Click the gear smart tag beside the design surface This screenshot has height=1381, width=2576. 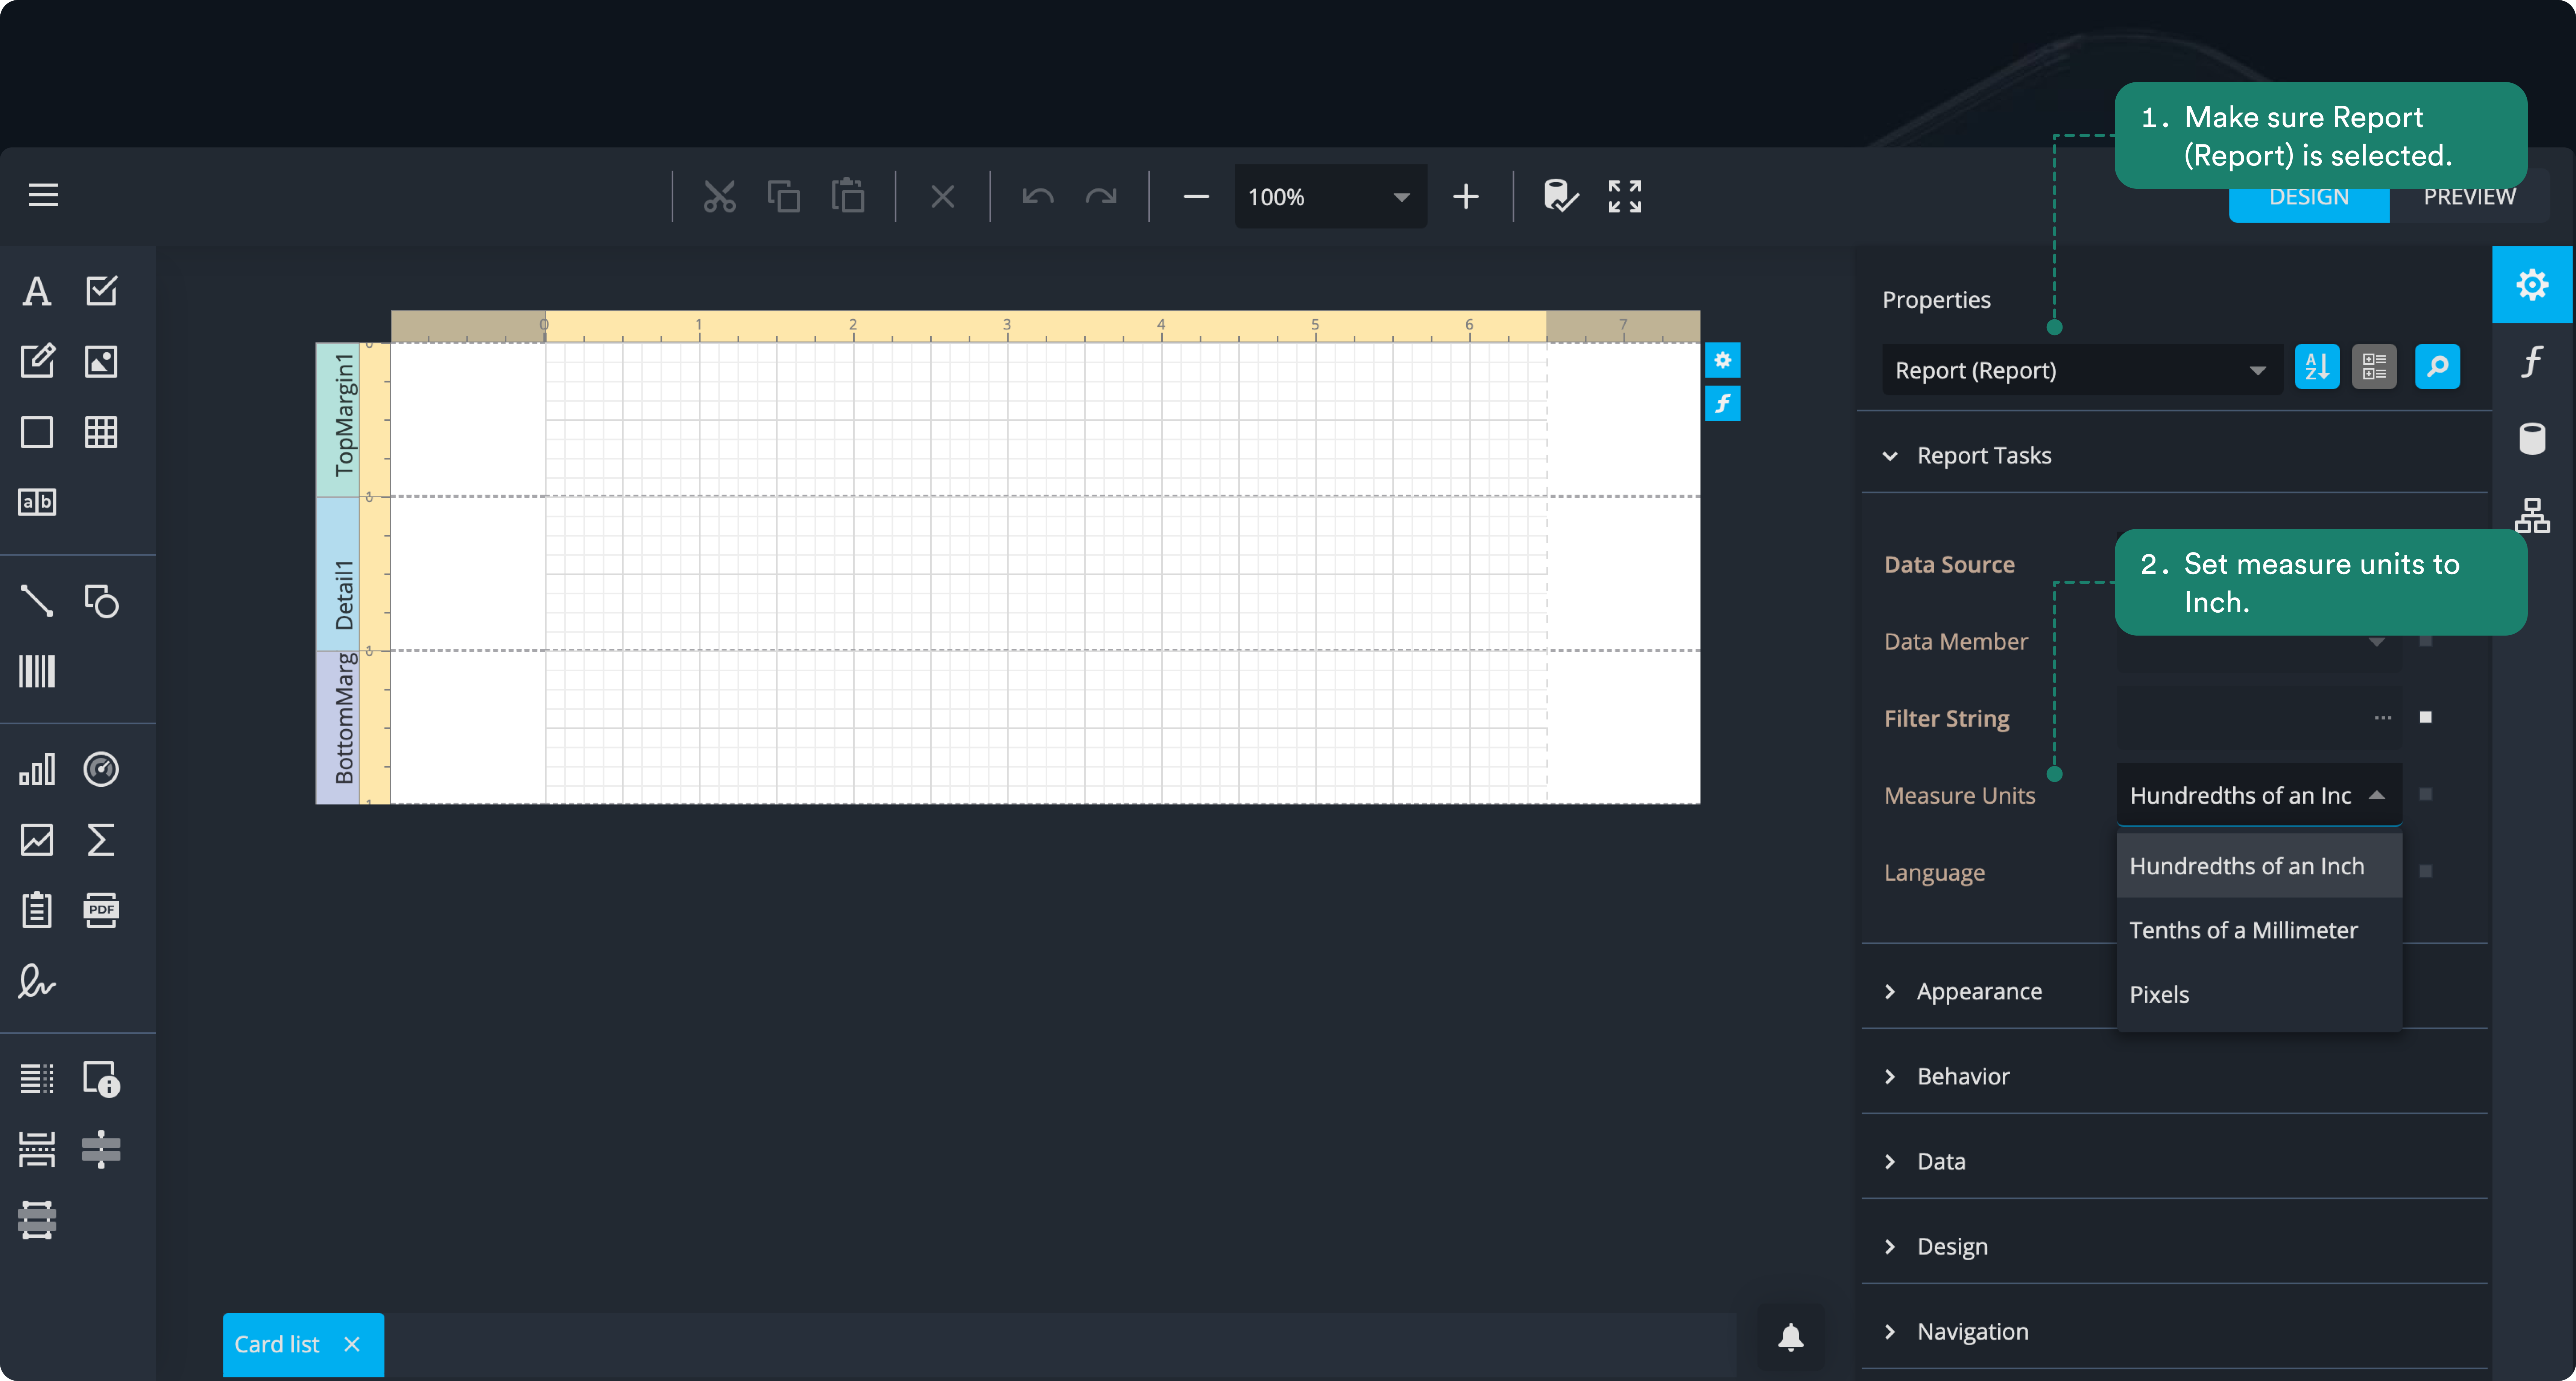[x=1722, y=360]
